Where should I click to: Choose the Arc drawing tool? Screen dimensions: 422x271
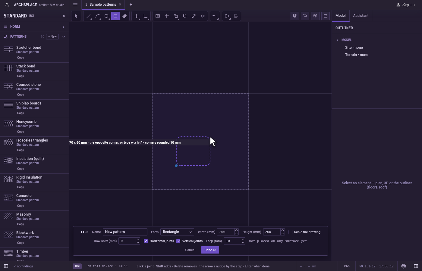pos(97,16)
